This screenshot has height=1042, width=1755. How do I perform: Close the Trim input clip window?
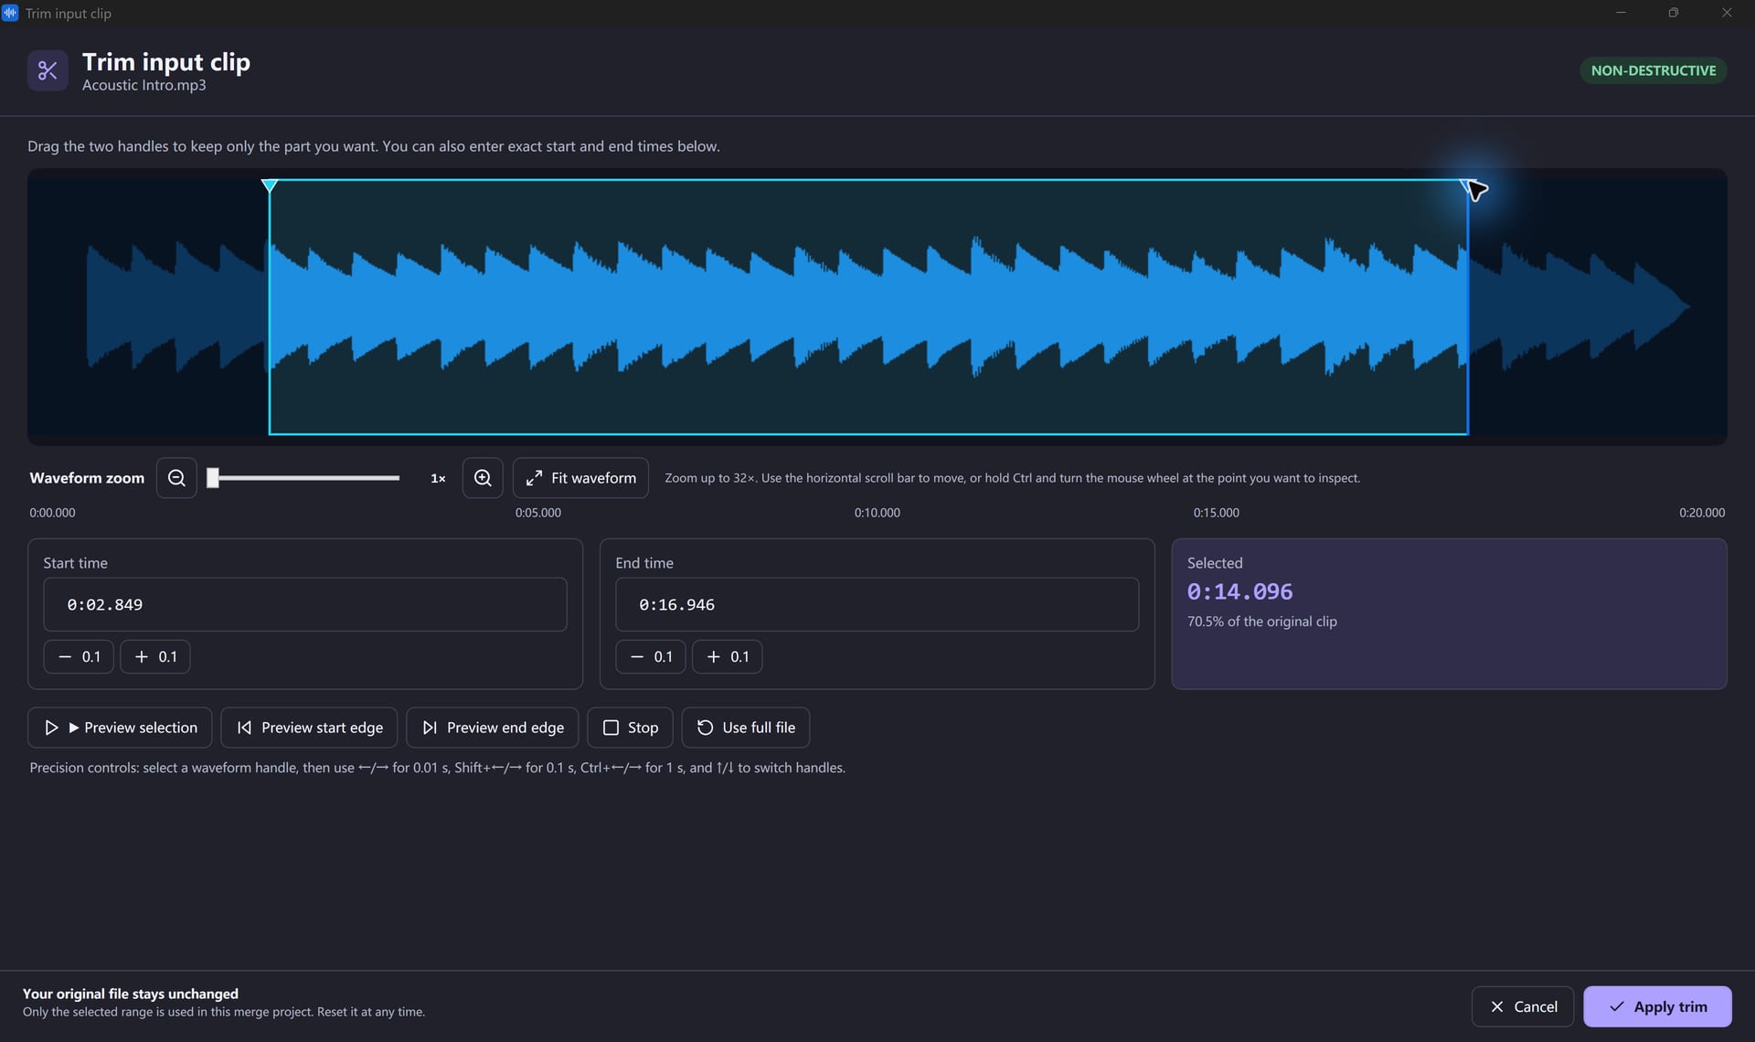point(1727,13)
